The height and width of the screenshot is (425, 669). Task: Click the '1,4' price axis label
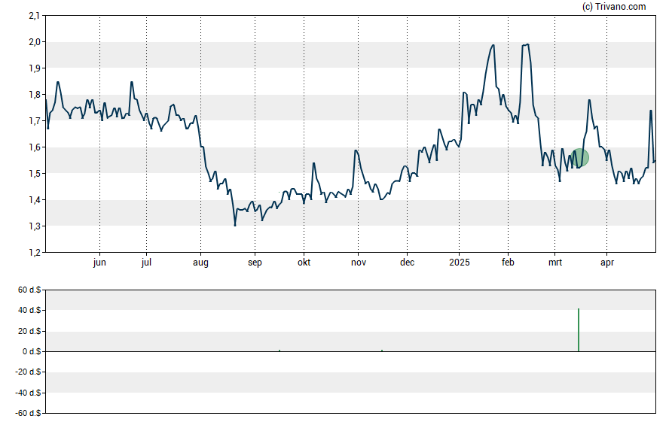(x=35, y=200)
